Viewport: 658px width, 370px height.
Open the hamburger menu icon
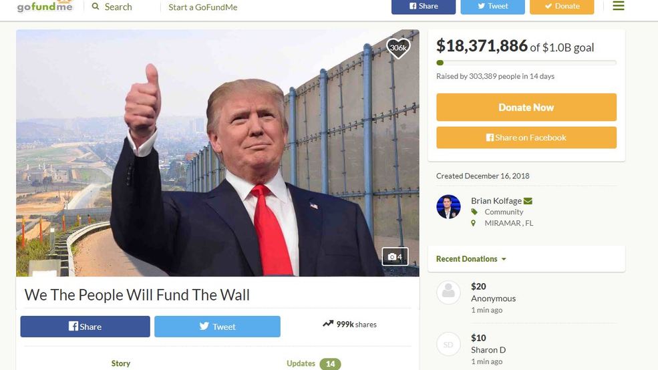click(x=618, y=6)
